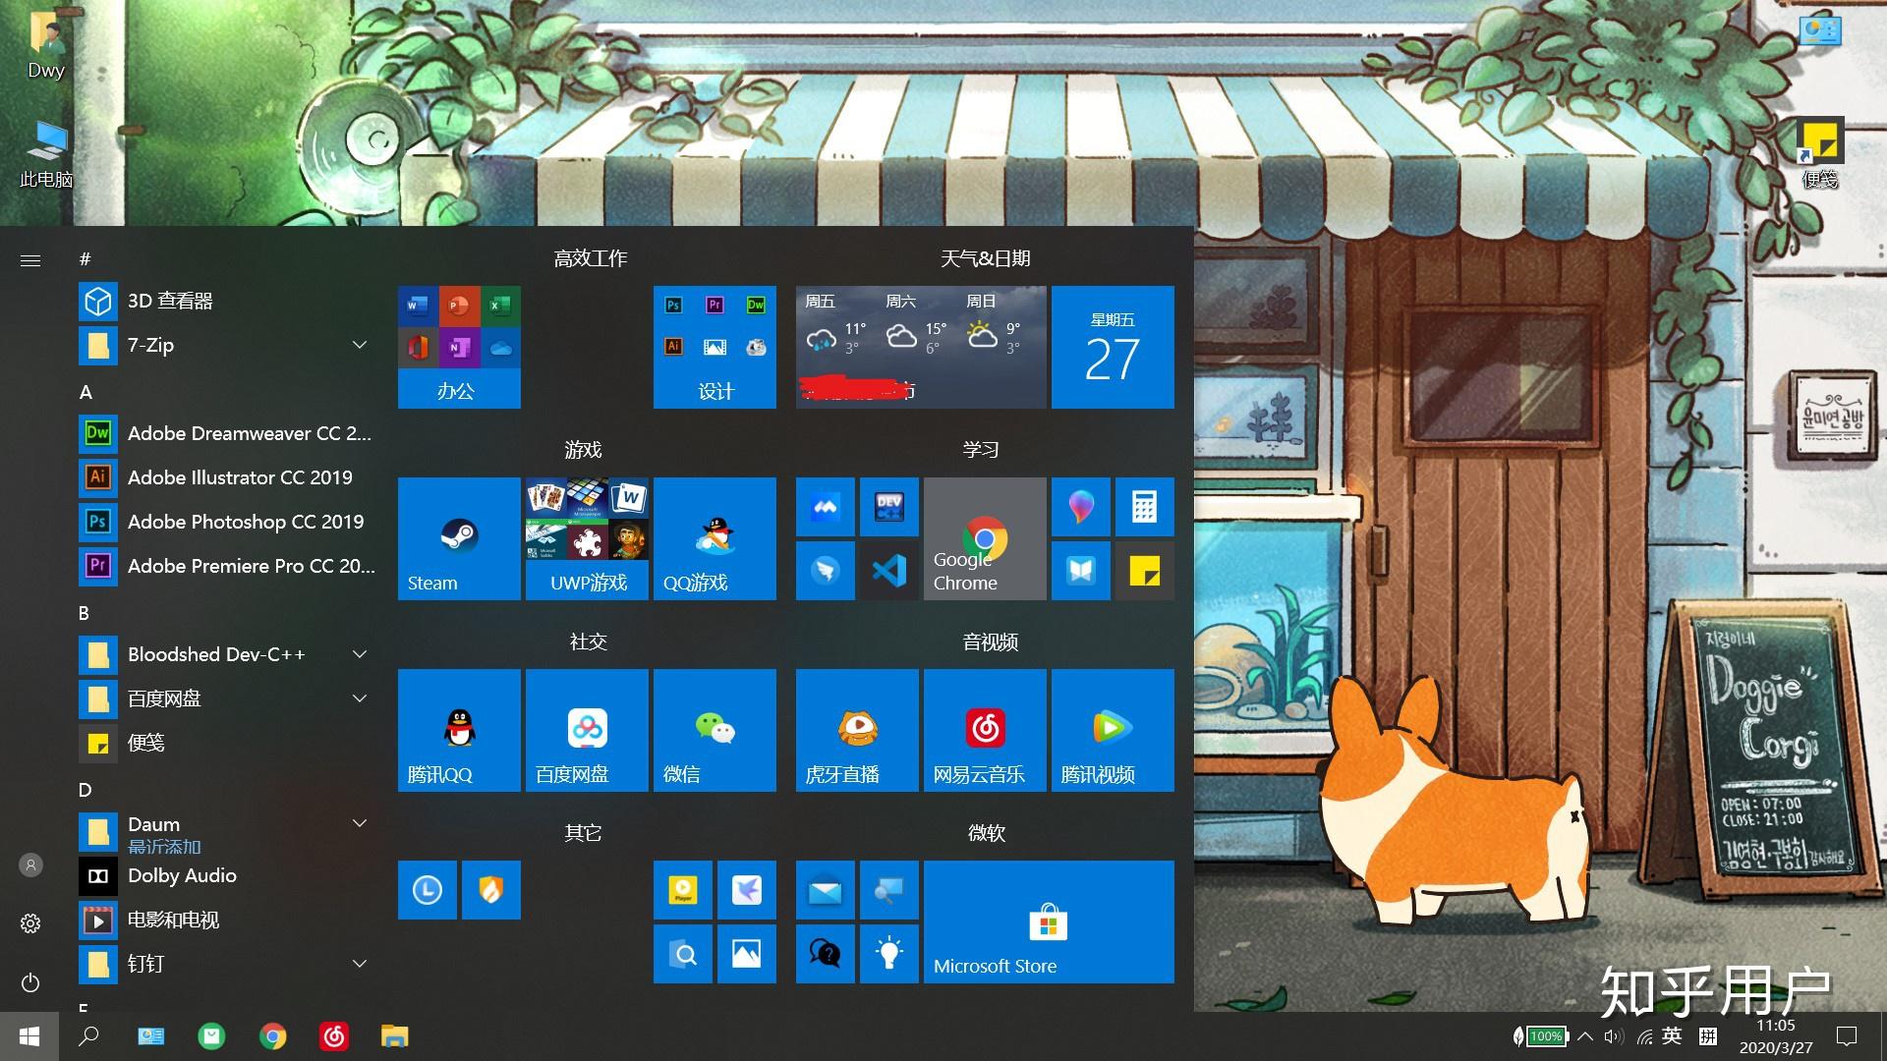The image size is (1887, 1061).
Task: Open 便笺 in the app list
Action: 228,743
